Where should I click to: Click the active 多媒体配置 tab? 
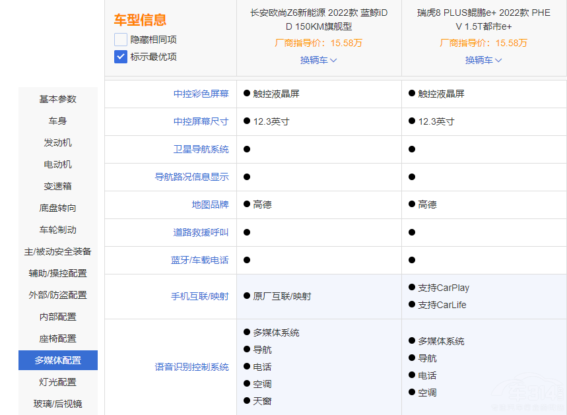coord(58,360)
